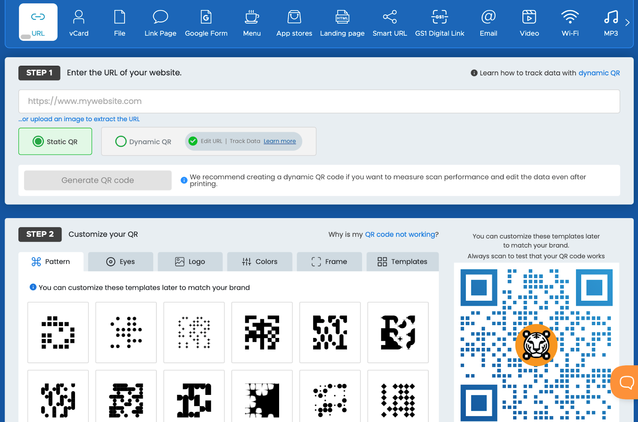Choose the MP3 QR type
The width and height of the screenshot is (638, 422).
coord(611,23)
